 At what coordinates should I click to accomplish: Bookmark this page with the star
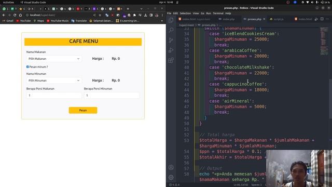pos(100,15)
